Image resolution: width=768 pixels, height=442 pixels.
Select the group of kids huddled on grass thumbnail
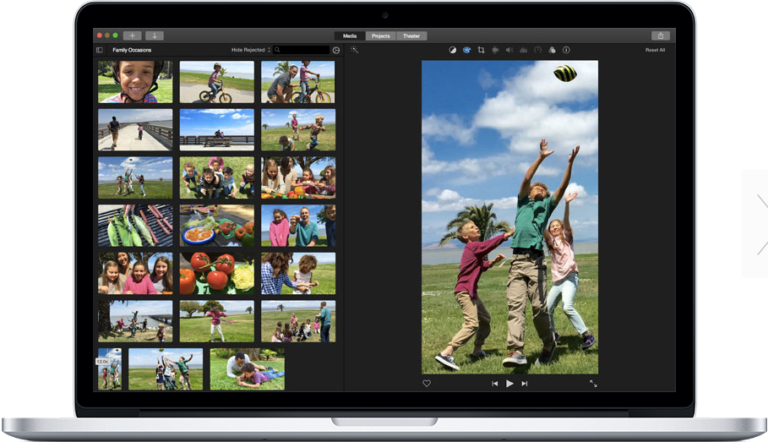217,177
